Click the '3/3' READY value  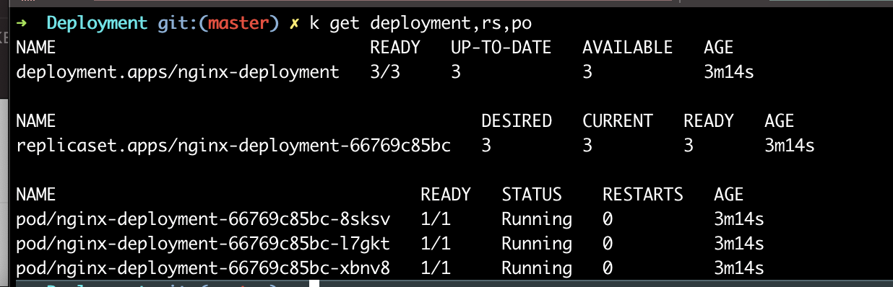(385, 72)
